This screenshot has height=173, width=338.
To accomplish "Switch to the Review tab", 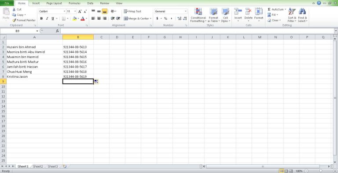I will (x=105, y=3).
